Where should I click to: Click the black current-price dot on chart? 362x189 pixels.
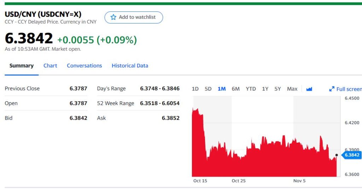click(337, 155)
